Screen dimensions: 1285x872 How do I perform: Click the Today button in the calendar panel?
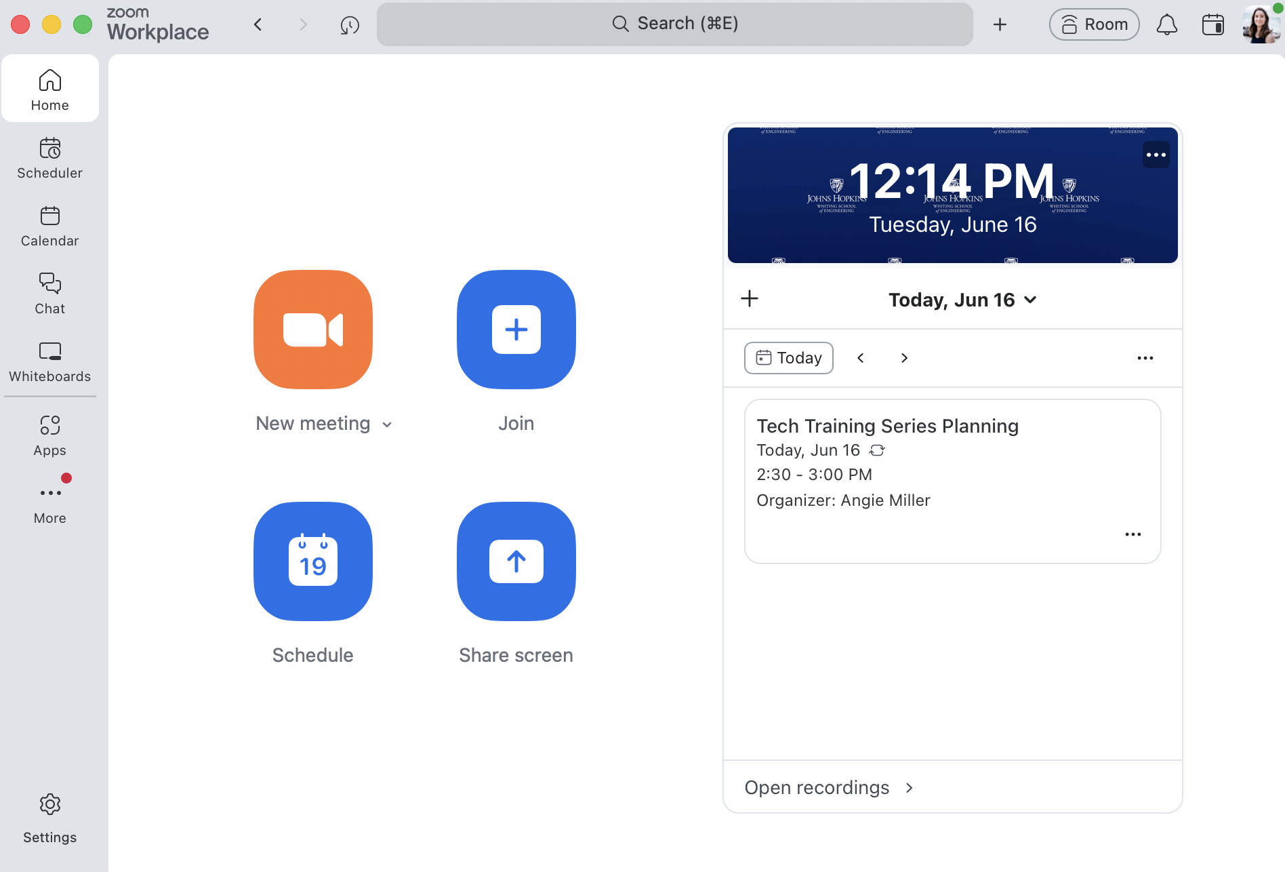(x=789, y=358)
